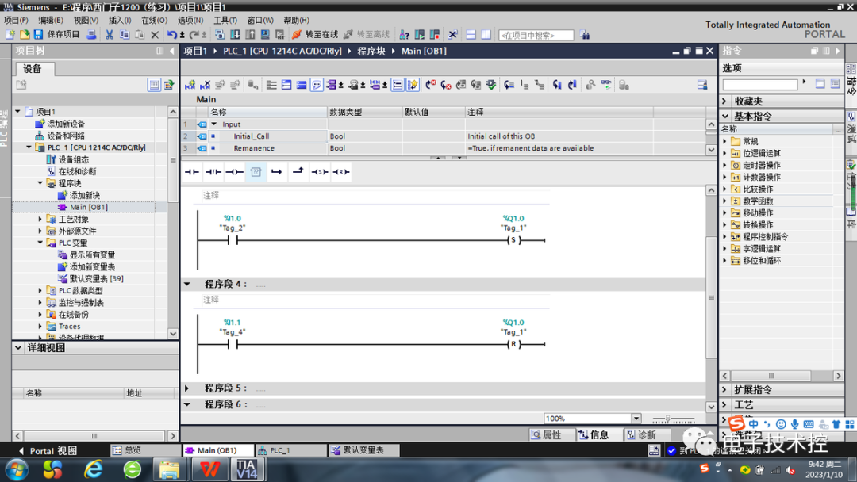
Task: Switch to the 诊断 tab at the bottom
Action: point(647,434)
